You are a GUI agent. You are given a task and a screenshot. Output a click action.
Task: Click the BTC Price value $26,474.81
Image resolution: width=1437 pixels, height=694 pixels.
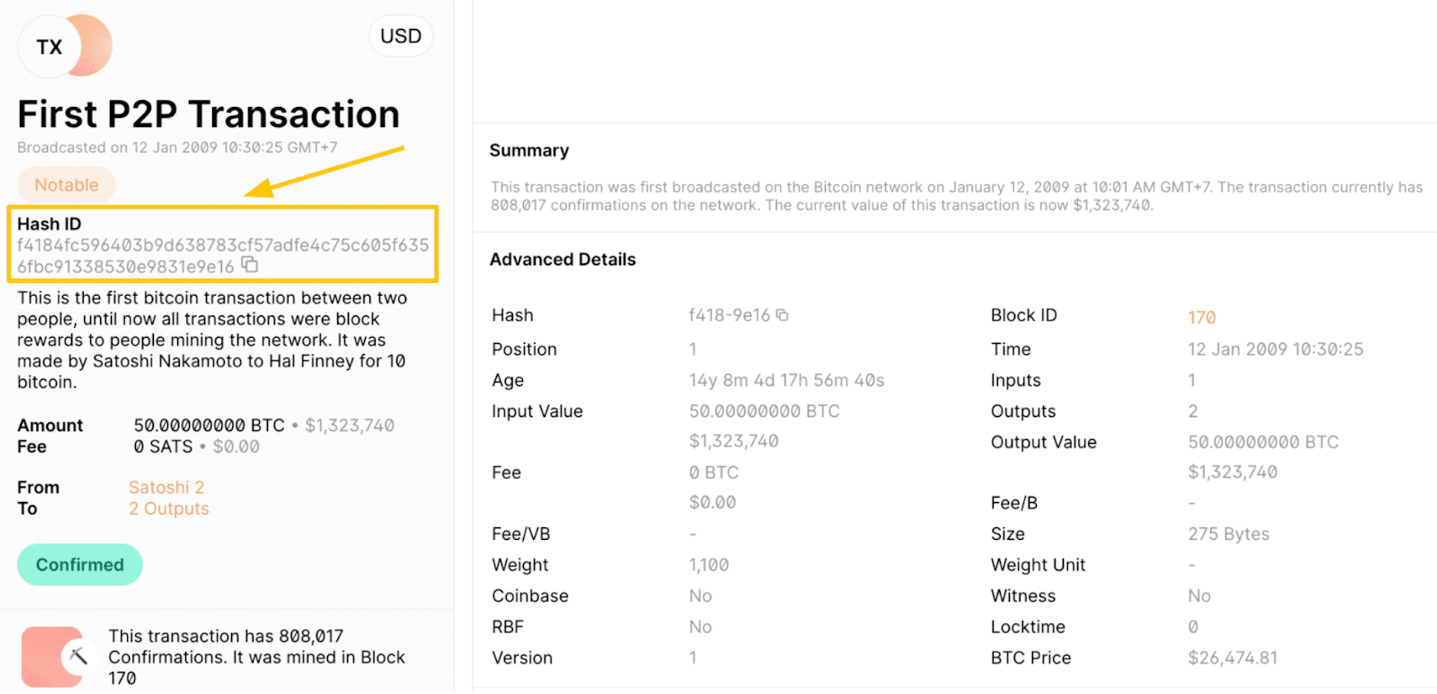[1232, 658]
